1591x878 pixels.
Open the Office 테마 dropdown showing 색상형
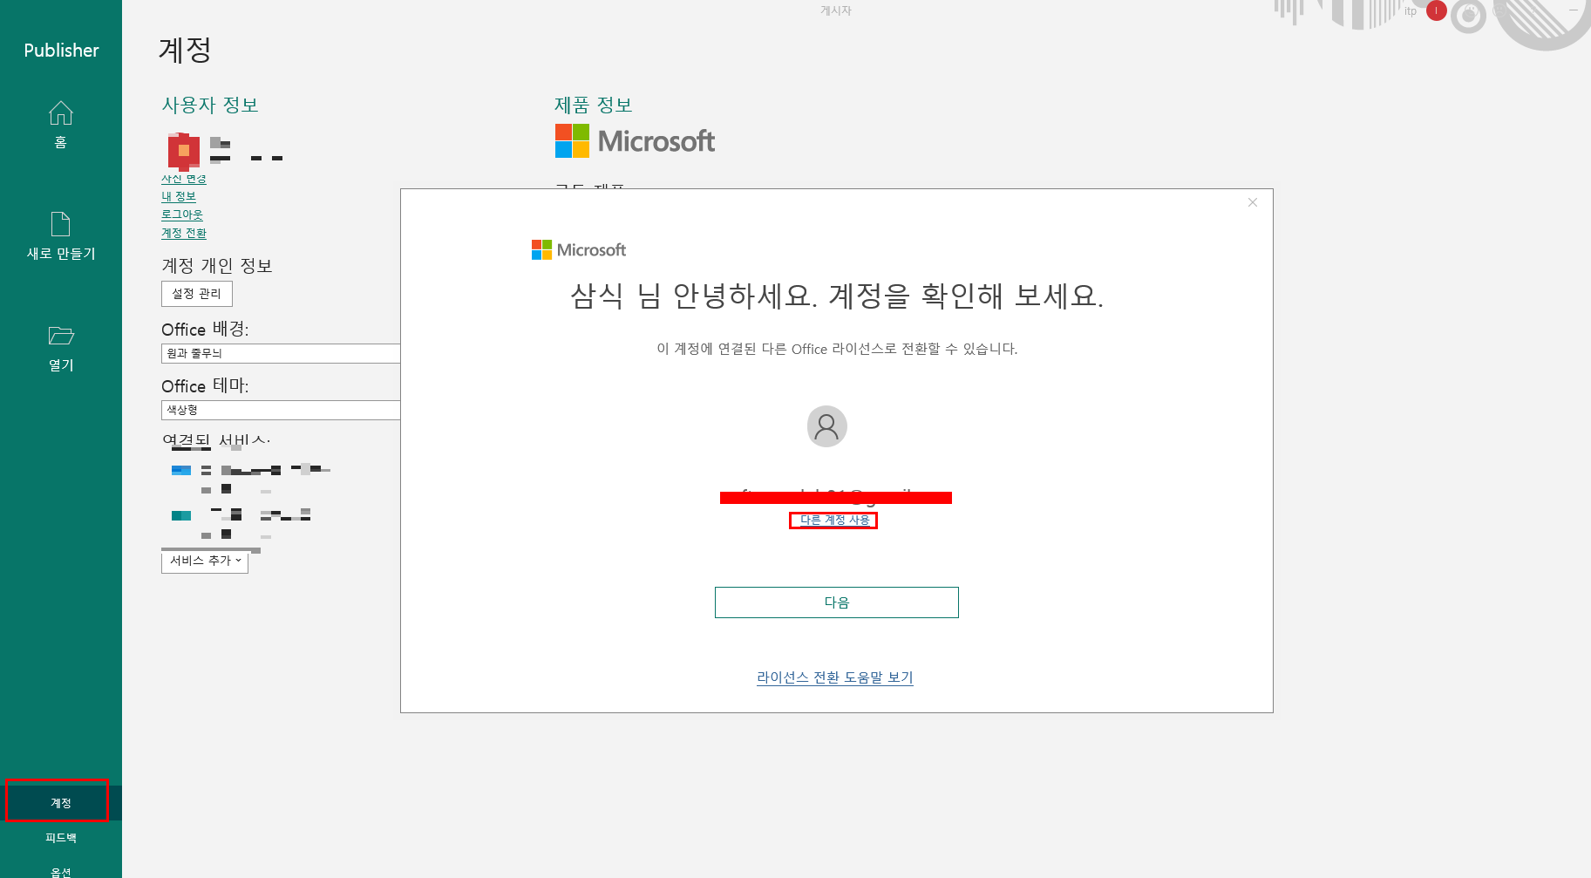coord(281,410)
